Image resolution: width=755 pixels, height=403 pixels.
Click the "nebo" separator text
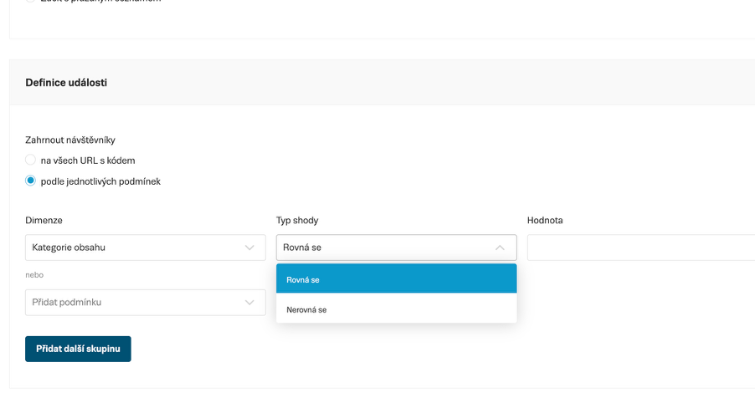pyautogui.click(x=34, y=274)
